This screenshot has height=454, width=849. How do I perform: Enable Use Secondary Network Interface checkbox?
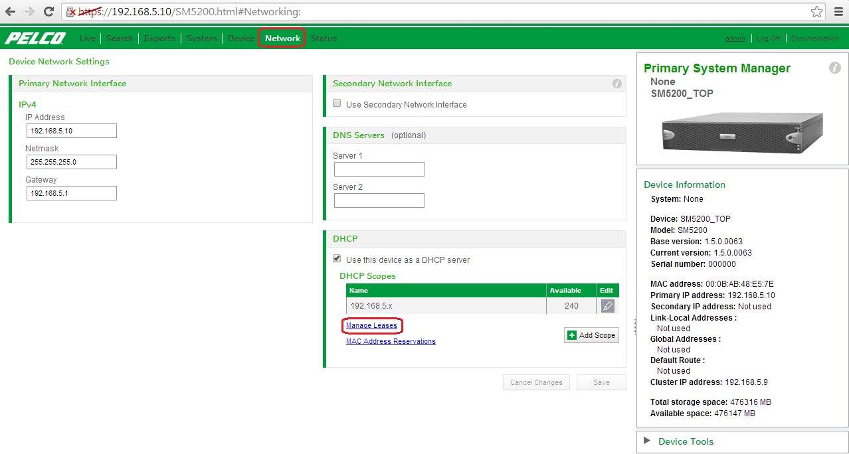click(337, 104)
